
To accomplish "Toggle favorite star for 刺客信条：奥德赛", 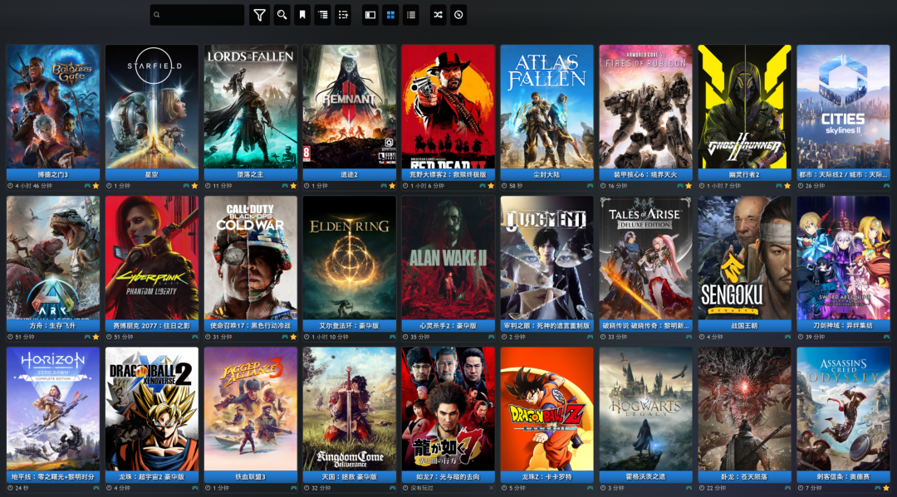I will point(886,488).
